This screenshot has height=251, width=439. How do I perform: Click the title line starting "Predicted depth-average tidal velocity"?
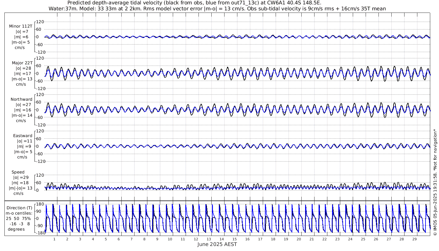194,3
